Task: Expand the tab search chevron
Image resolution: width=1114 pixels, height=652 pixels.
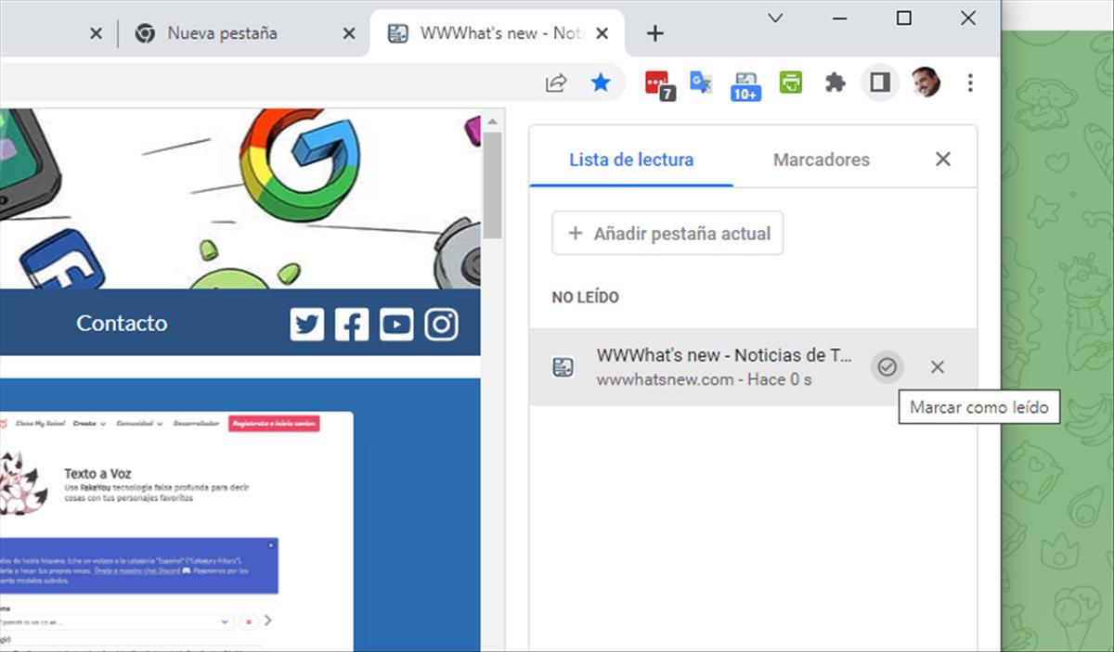Action: pos(775,19)
